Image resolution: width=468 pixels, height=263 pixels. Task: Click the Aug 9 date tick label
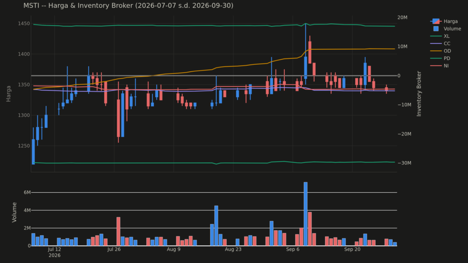[173, 249]
